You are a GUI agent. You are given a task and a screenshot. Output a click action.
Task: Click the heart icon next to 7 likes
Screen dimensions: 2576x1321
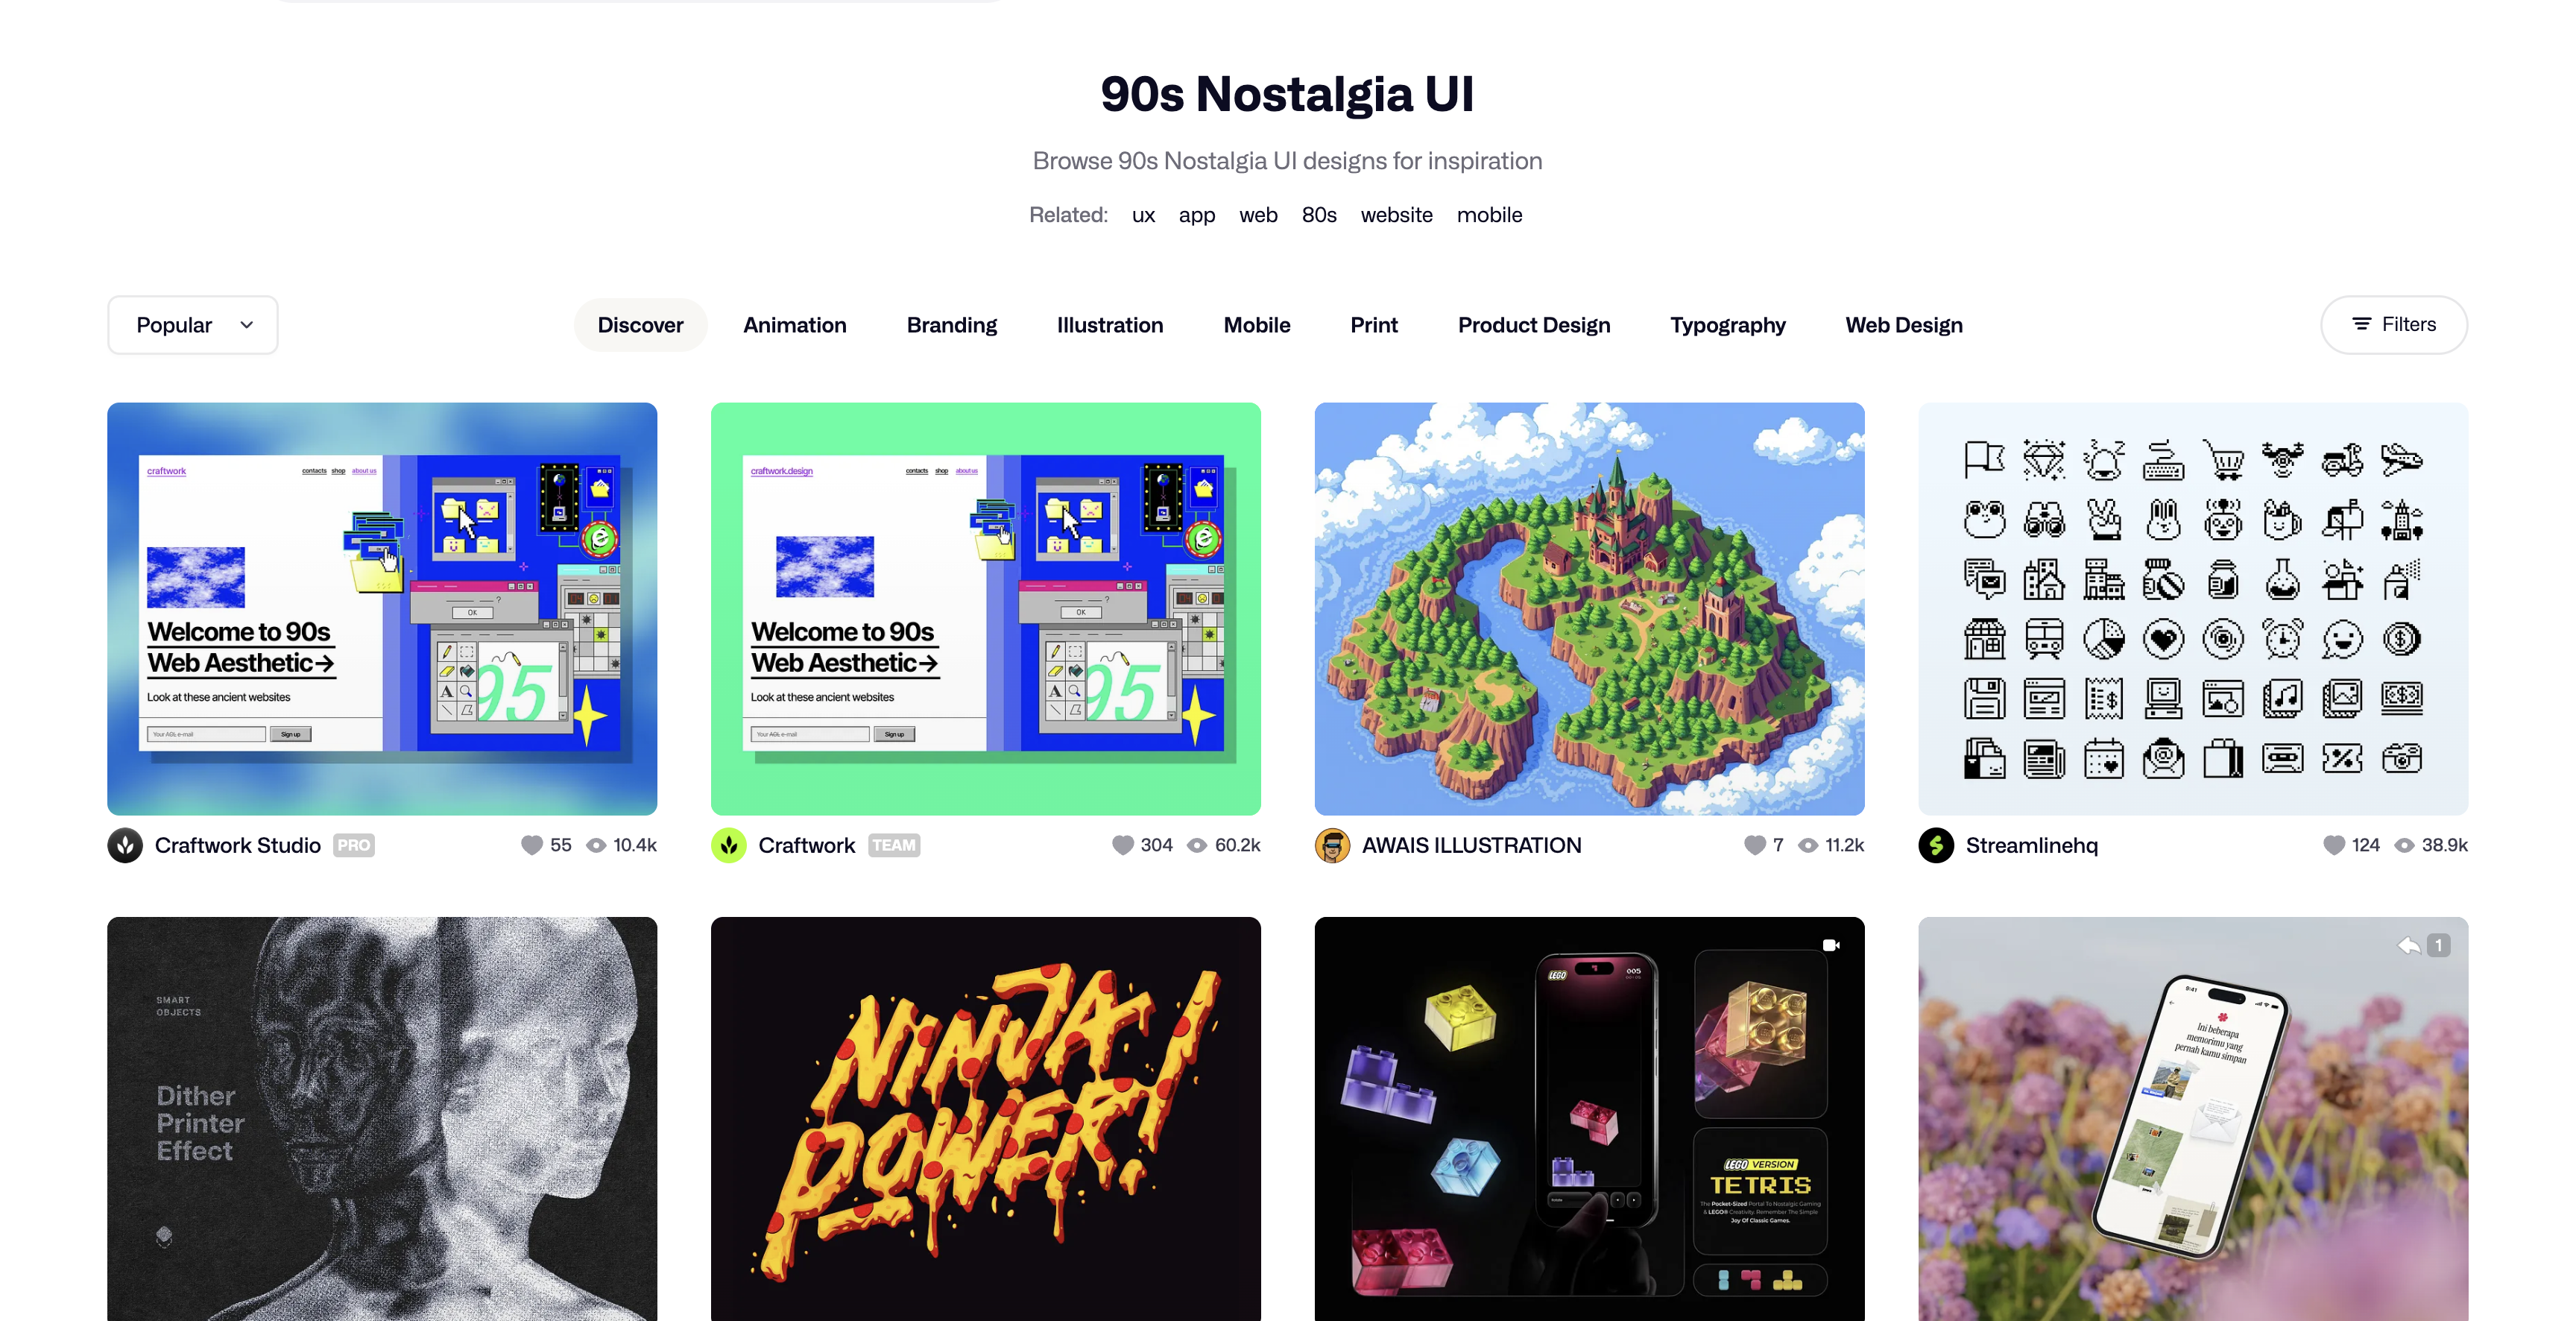pos(1754,845)
